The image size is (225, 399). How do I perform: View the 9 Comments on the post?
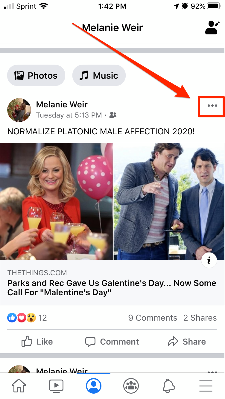point(153,318)
